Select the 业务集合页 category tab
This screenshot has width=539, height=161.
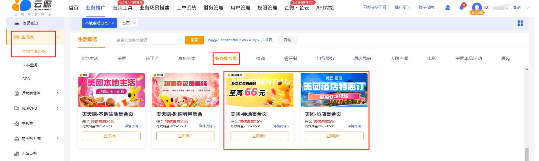[226, 59]
